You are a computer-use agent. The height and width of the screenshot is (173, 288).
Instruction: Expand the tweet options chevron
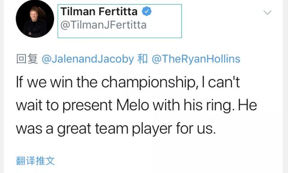point(267,13)
